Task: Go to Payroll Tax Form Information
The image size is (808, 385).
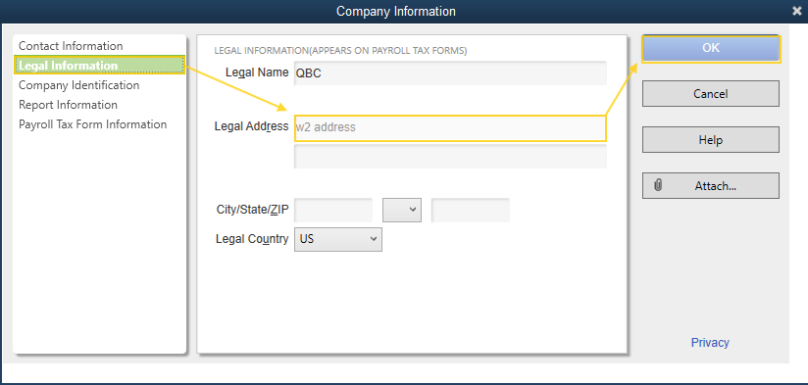Action: pyautogui.click(x=93, y=124)
